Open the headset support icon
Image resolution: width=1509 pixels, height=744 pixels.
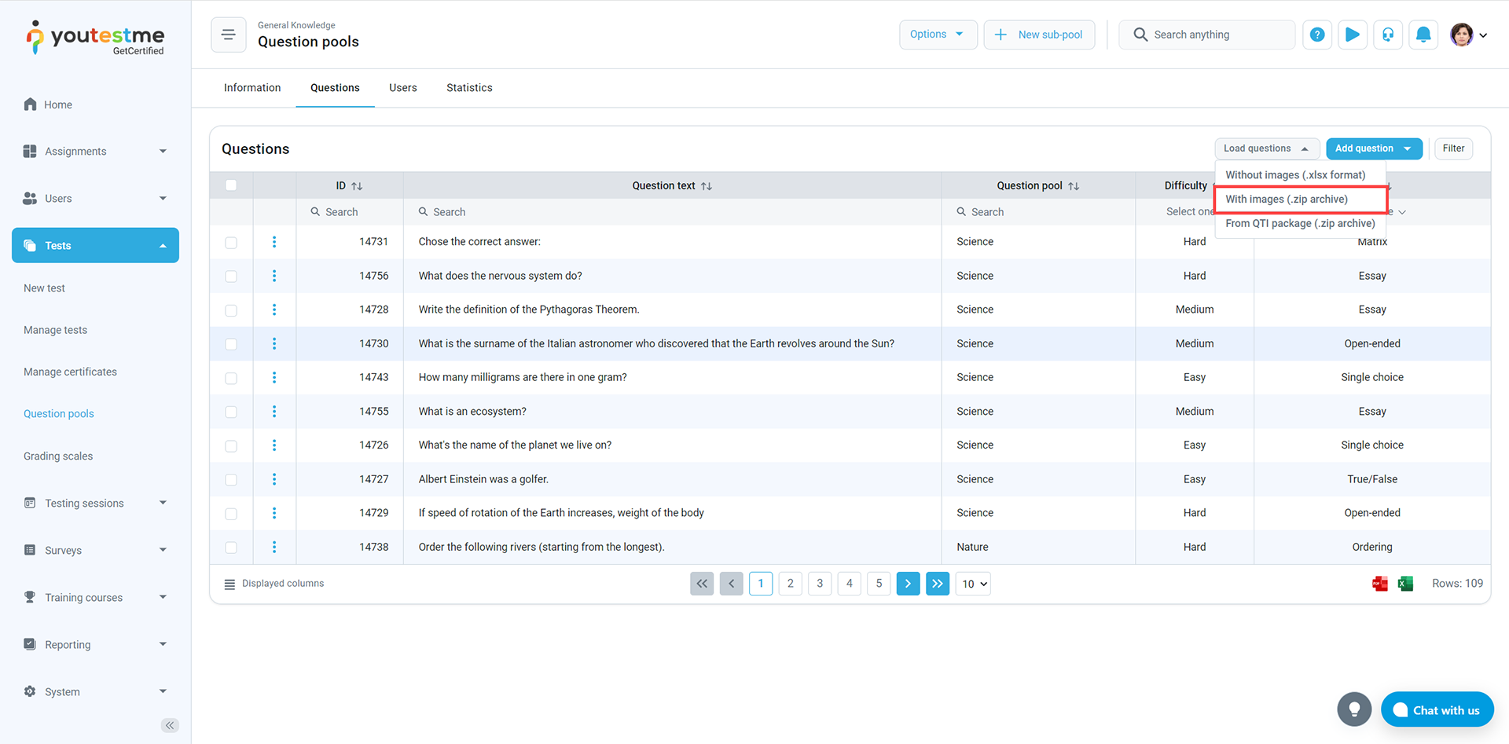point(1388,35)
